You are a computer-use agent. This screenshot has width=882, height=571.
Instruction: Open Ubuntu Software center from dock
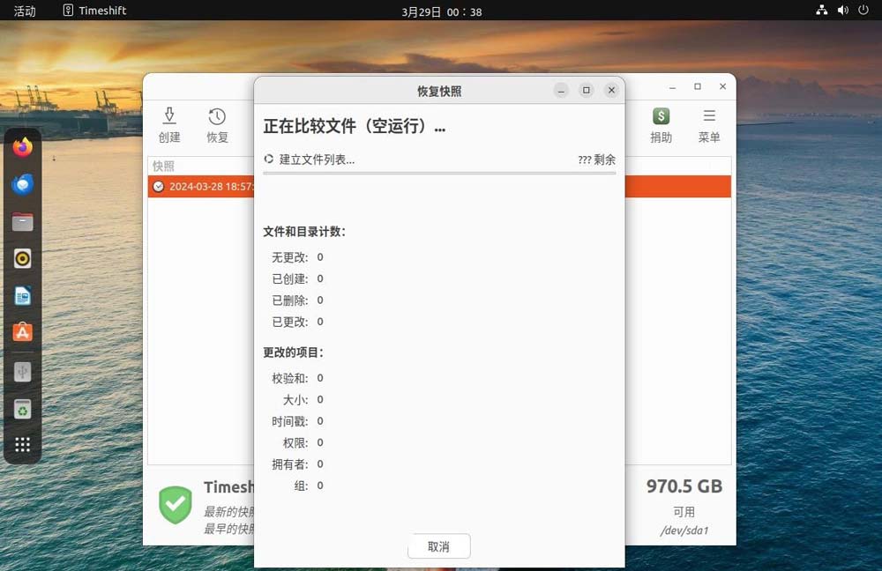tap(23, 332)
